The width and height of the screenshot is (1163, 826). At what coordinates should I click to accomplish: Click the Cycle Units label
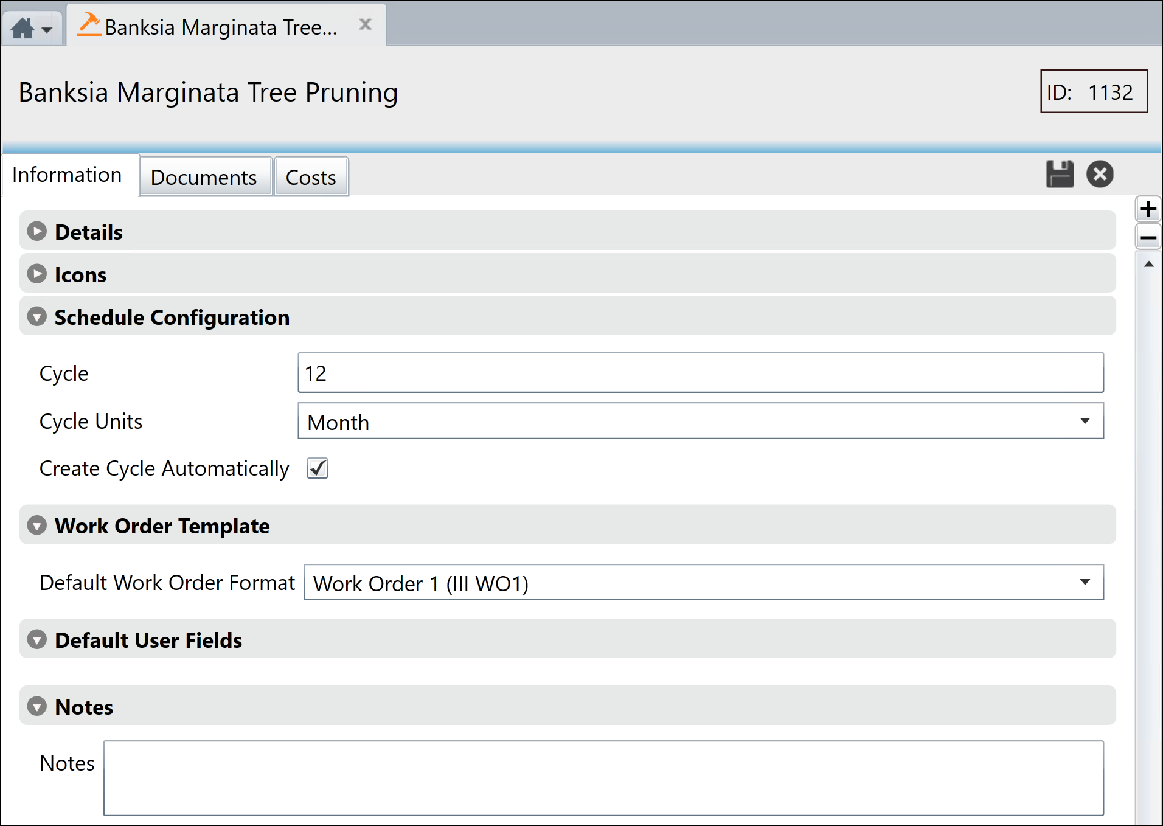pos(91,422)
